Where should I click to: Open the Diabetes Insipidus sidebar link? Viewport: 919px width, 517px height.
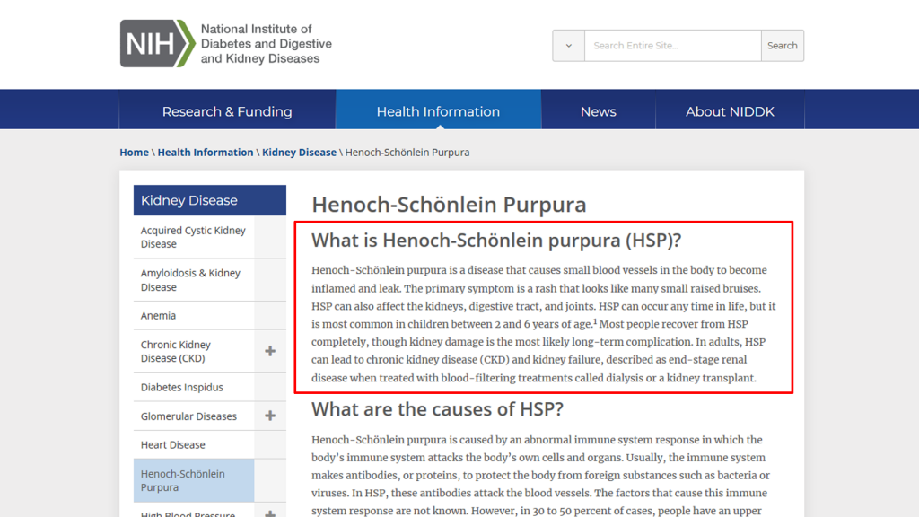point(182,388)
